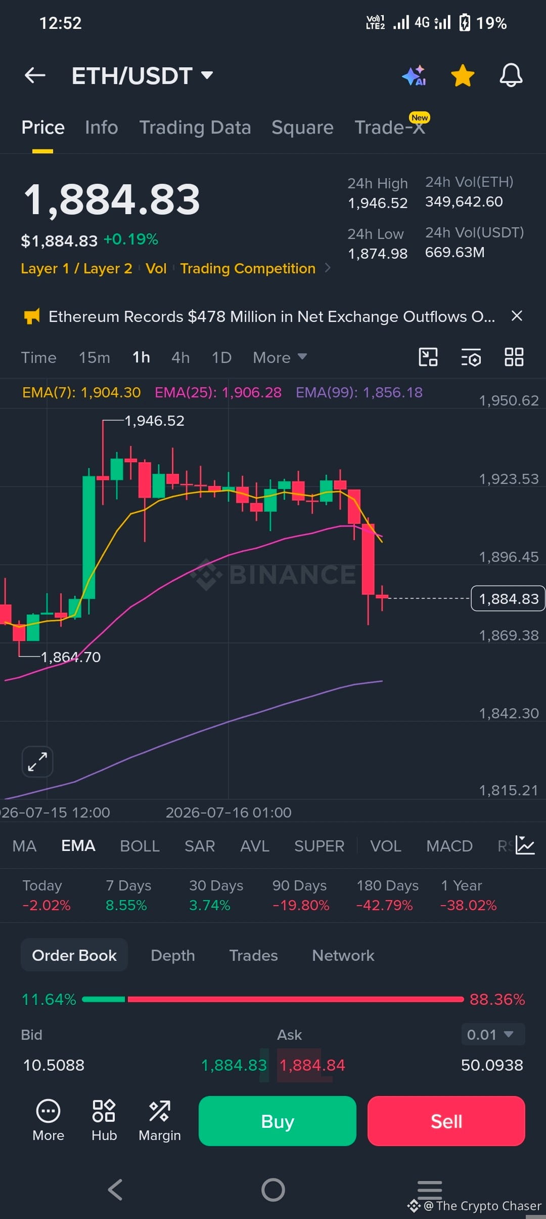Tap the EMA(99) indicator value label

[359, 392]
